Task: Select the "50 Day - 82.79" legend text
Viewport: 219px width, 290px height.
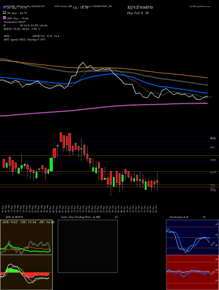Action: 17,13
